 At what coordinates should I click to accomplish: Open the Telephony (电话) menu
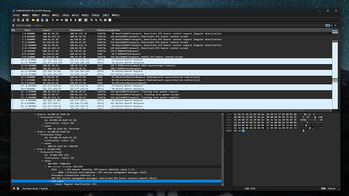pyautogui.click(x=85, y=15)
